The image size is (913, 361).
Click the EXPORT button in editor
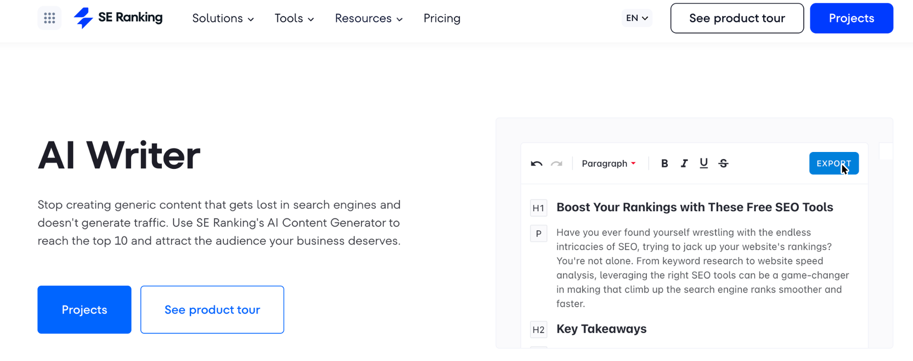coord(834,163)
